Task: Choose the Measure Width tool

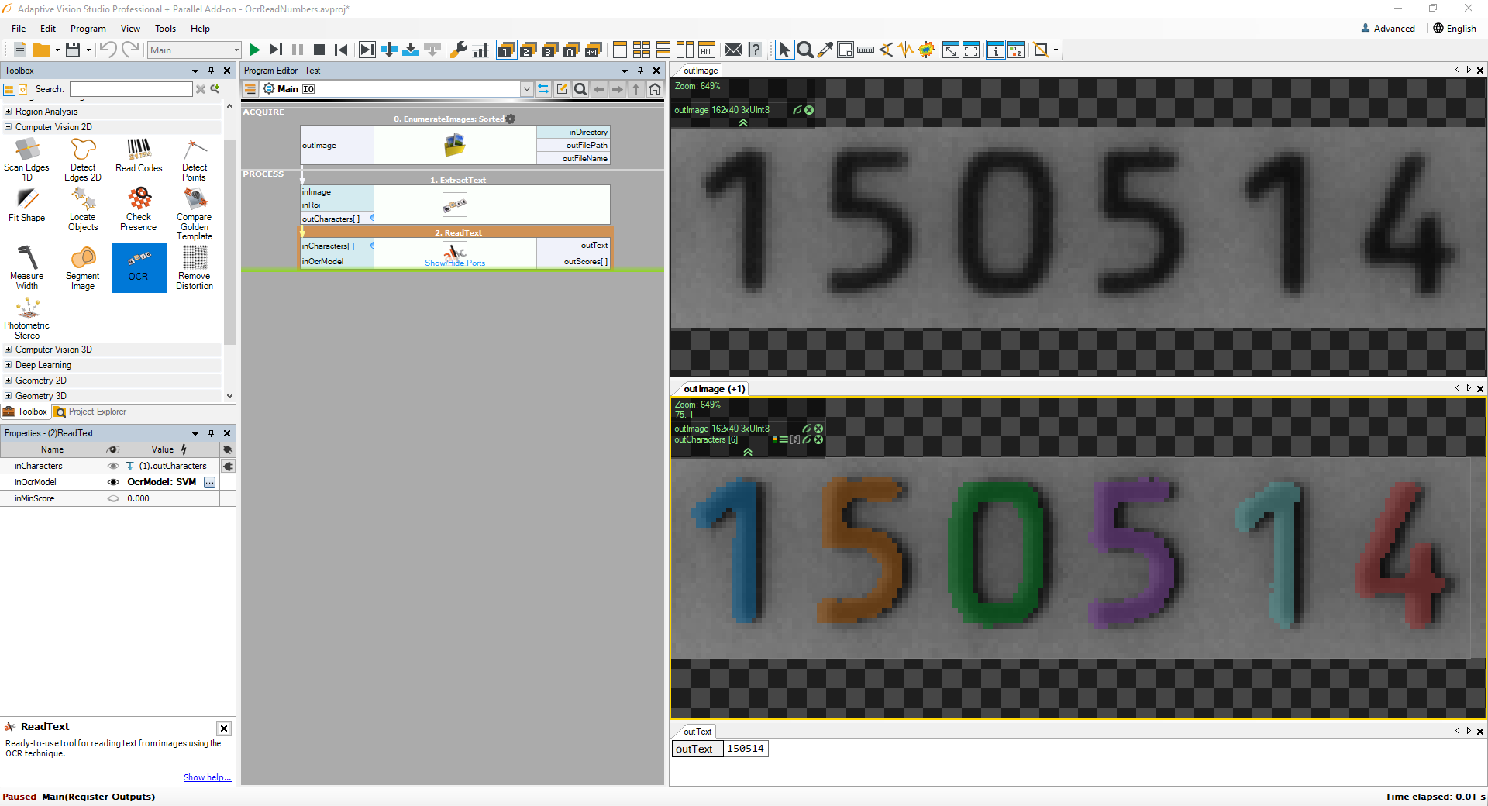Action: [27, 267]
